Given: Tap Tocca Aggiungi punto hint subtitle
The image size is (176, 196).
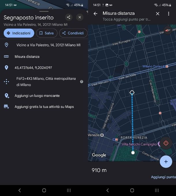Looking at the screenshot, I should (x=126, y=19).
